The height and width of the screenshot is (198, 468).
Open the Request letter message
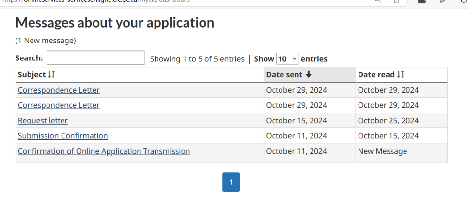(43, 120)
